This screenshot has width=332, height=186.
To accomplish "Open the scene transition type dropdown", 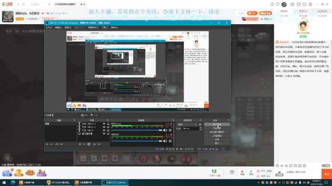I will [187, 124].
